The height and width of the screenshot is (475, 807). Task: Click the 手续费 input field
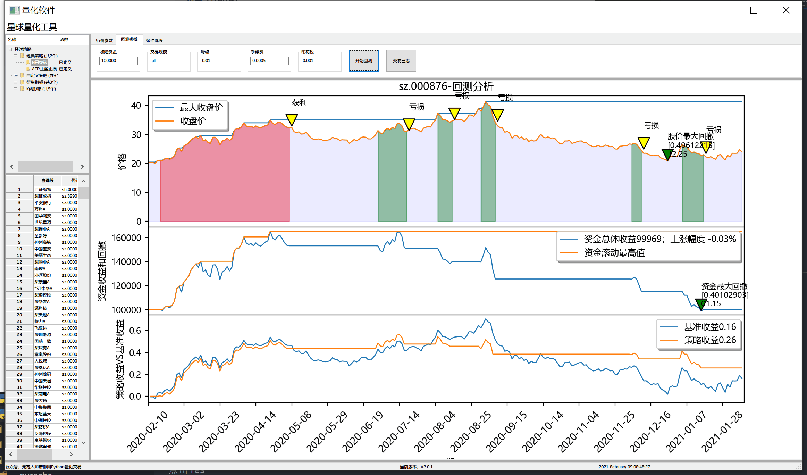(269, 61)
